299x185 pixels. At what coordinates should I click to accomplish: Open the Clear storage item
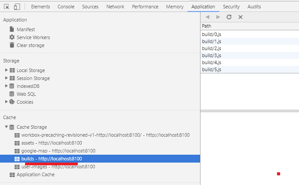30,45
